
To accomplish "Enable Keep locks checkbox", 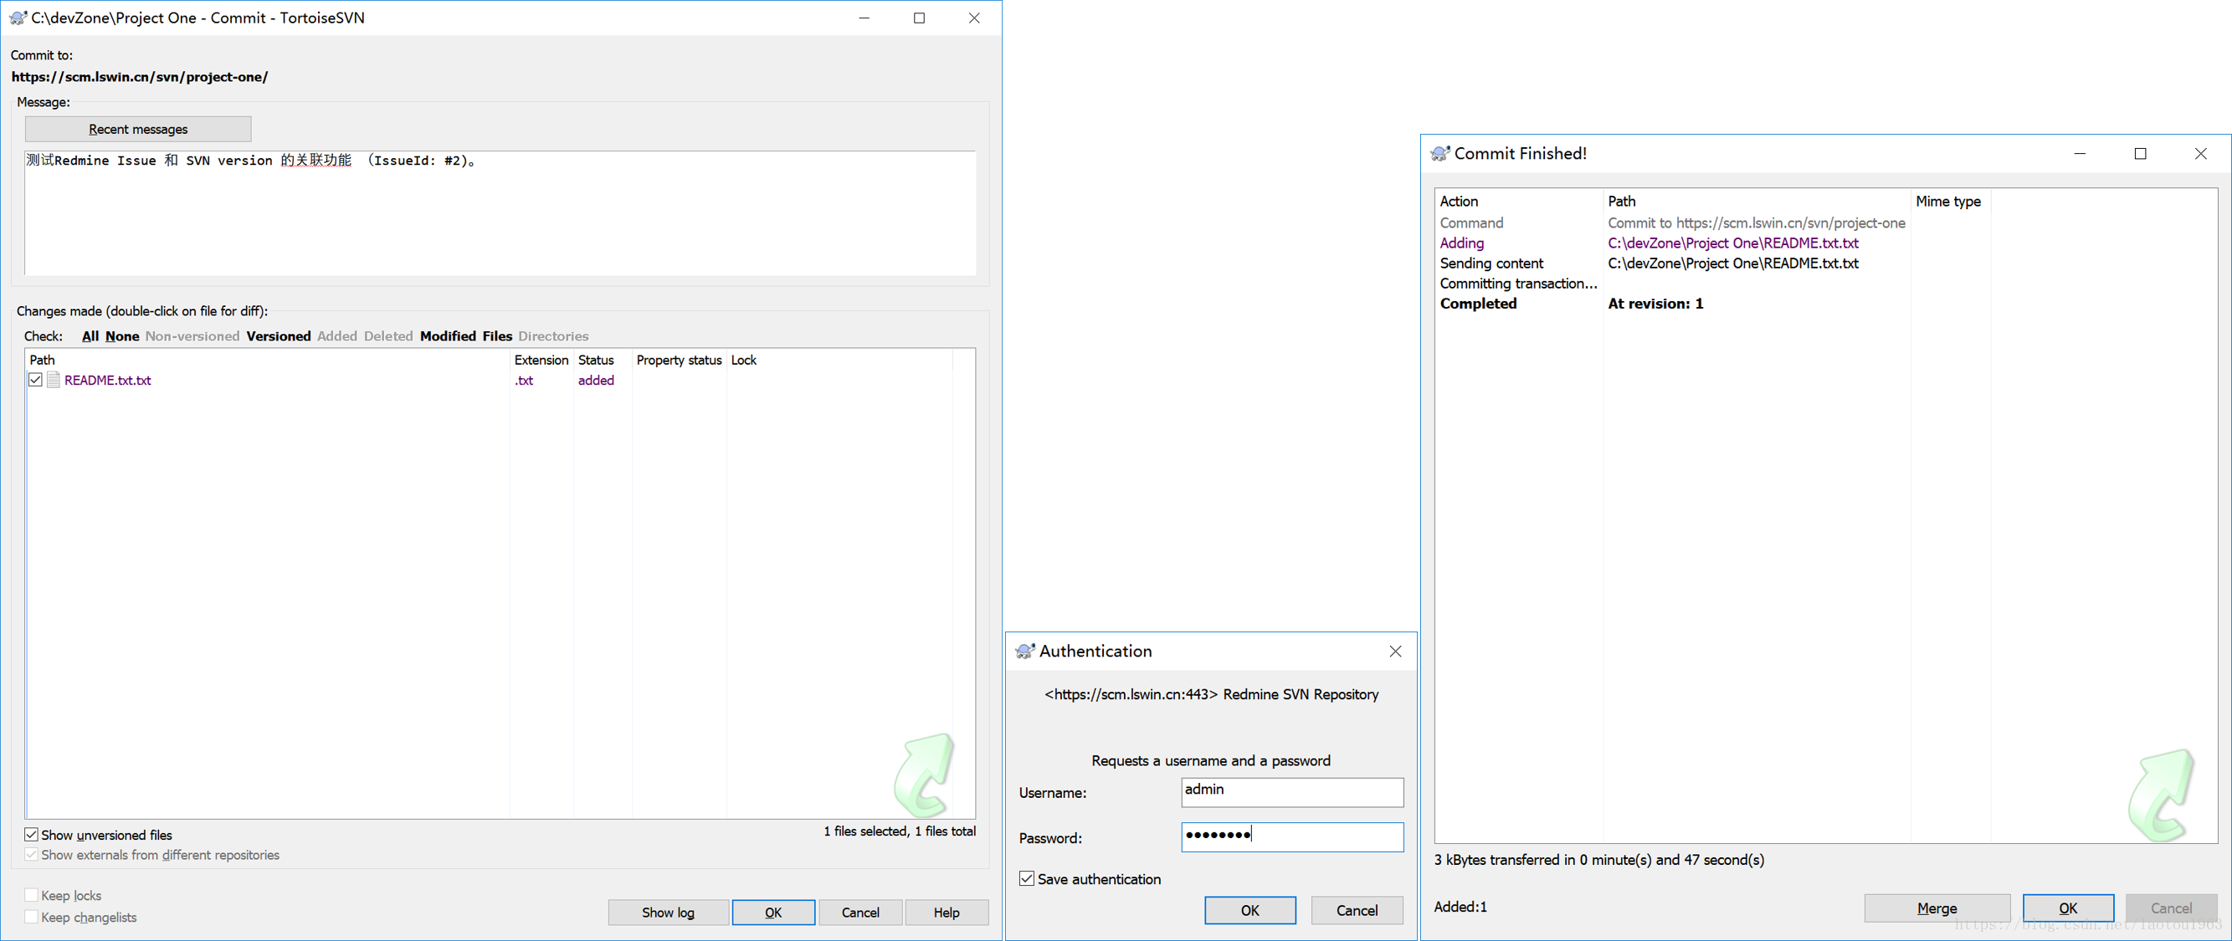I will tap(31, 895).
